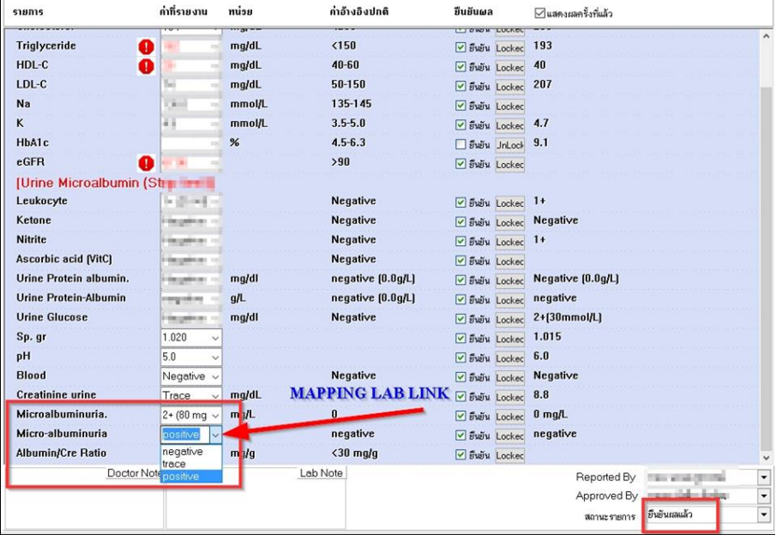777x535 pixels.
Task: Click the vertical scrollbar thumb of results list
Action: pos(766,270)
